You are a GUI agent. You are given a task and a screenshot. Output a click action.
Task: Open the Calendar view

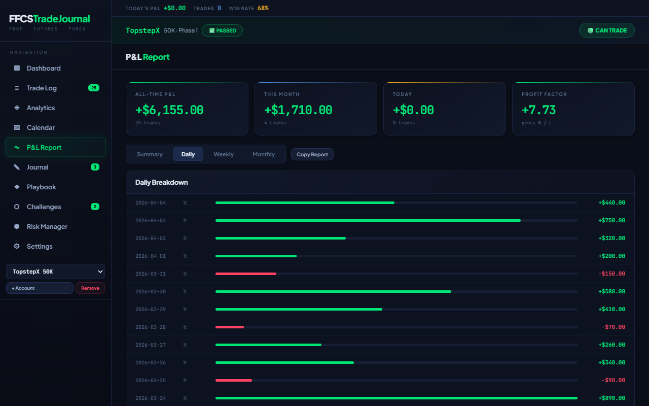pos(55,127)
